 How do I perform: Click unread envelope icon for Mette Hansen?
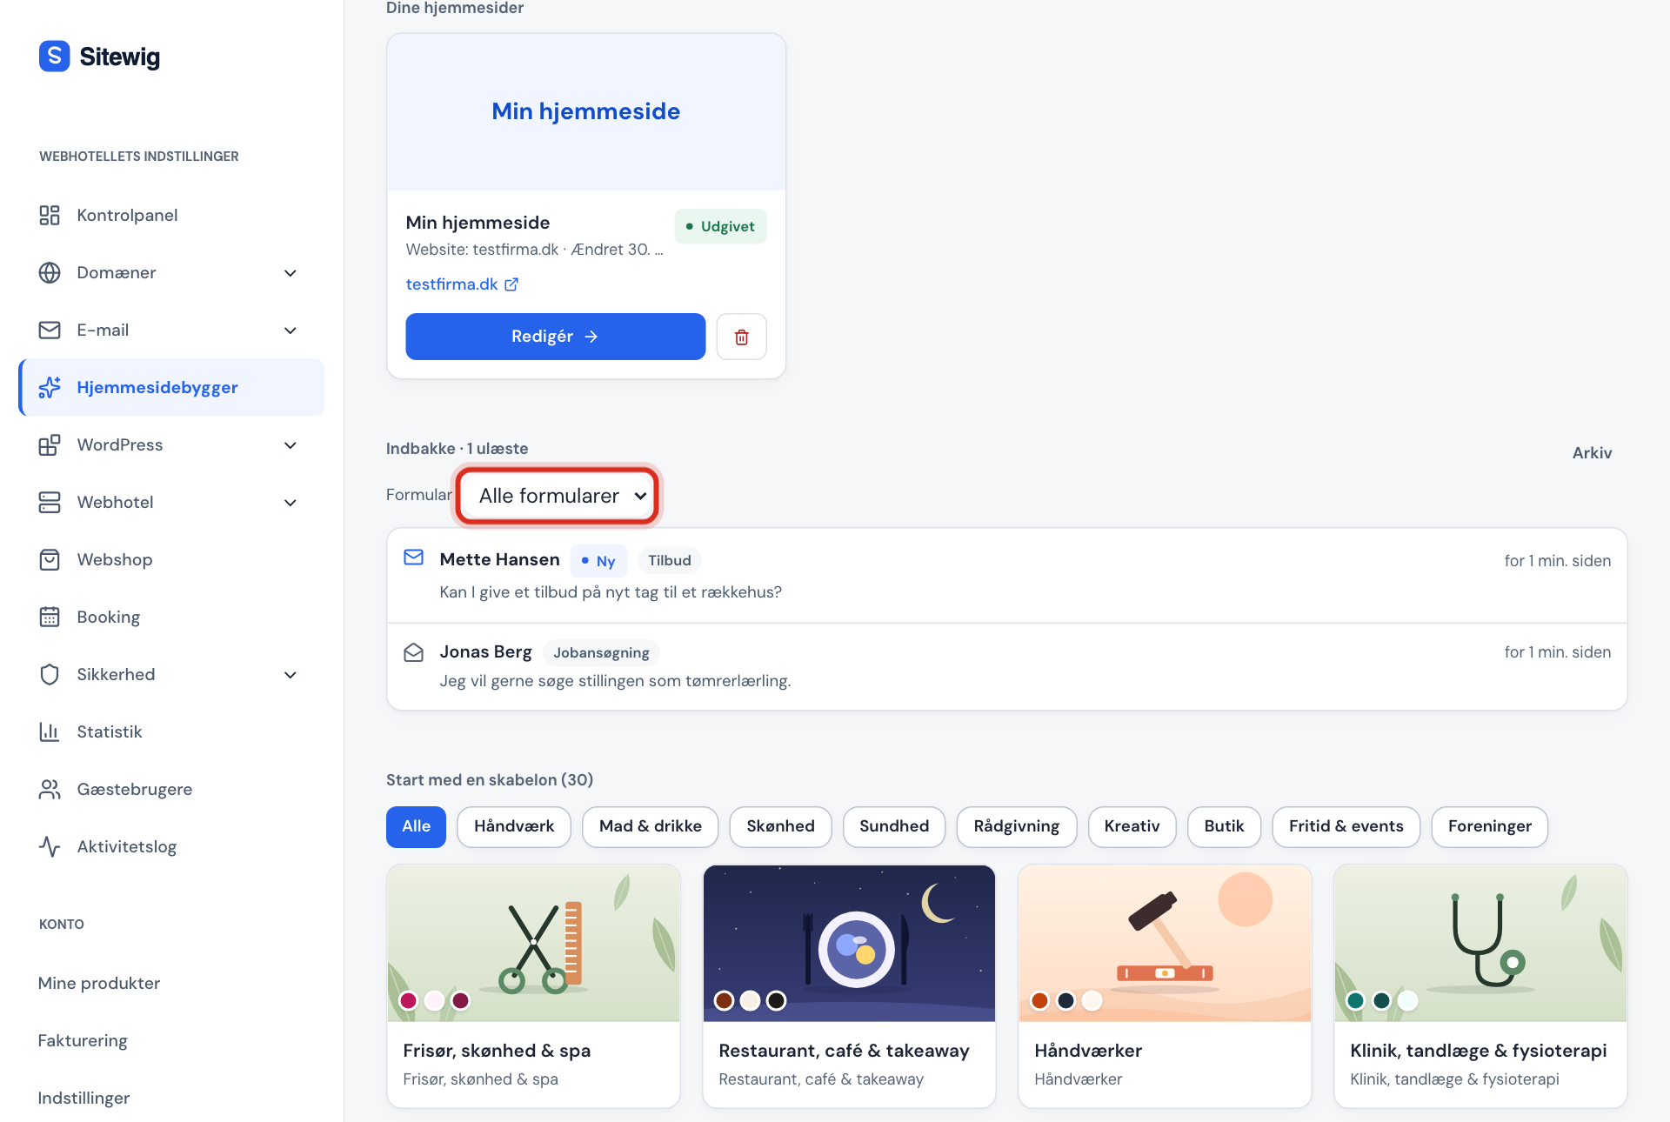[414, 557]
